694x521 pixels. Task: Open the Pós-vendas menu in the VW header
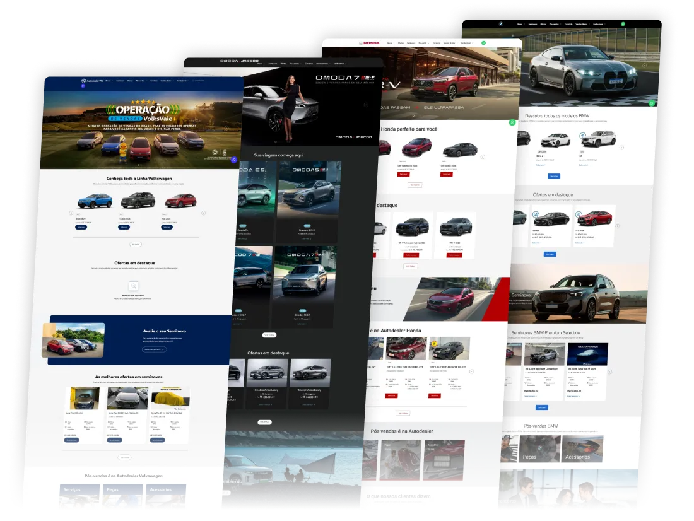pyautogui.click(x=141, y=81)
